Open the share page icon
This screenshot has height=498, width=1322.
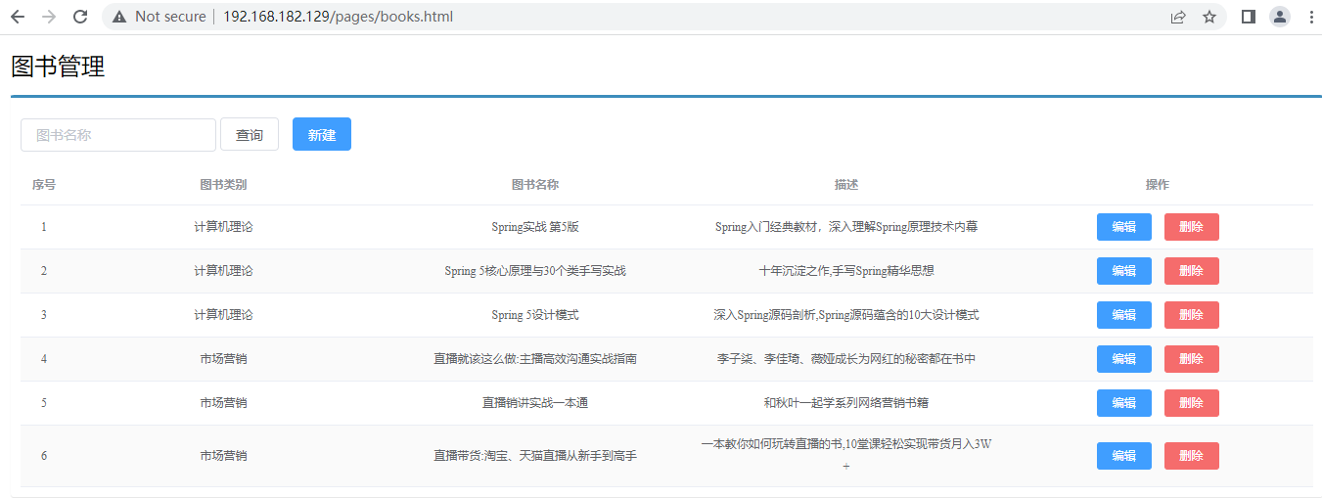pyautogui.click(x=1178, y=17)
